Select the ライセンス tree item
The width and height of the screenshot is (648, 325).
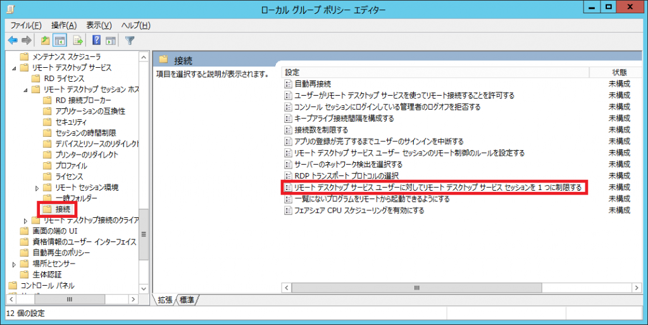point(69,177)
